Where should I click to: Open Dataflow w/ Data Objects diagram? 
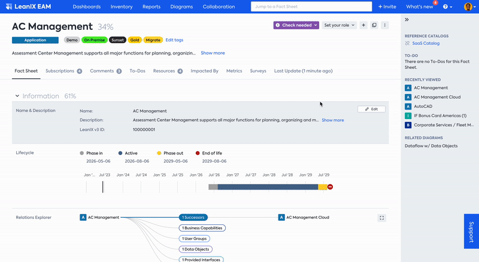(x=431, y=146)
